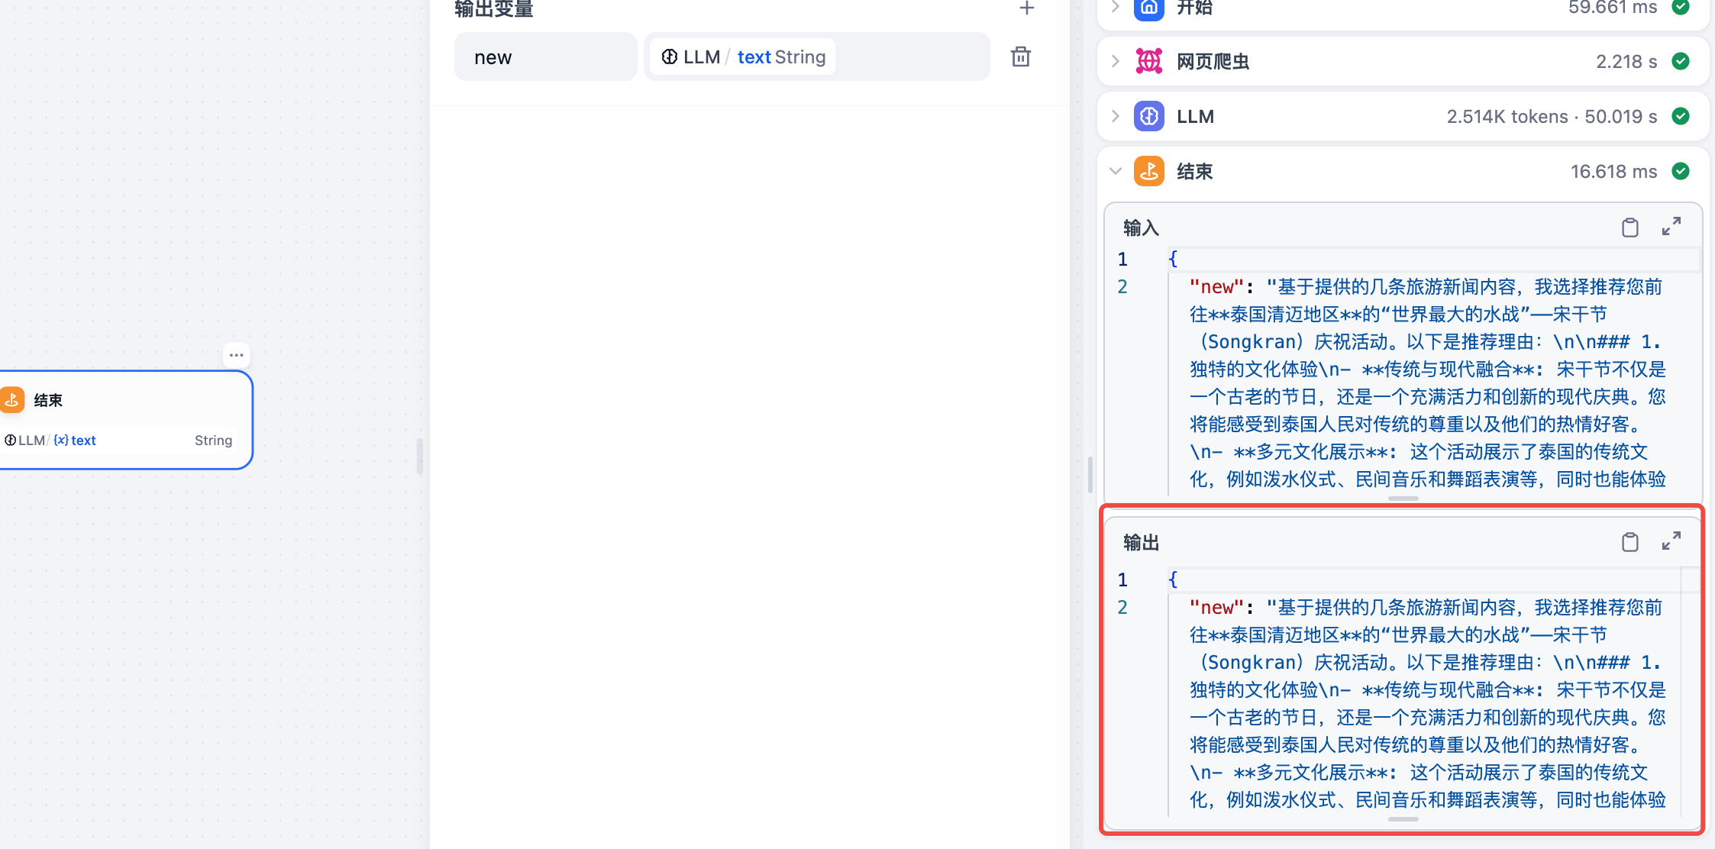
Task: Open the three-dot menu above 结束 node
Action: pyautogui.click(x=236, y=355)
